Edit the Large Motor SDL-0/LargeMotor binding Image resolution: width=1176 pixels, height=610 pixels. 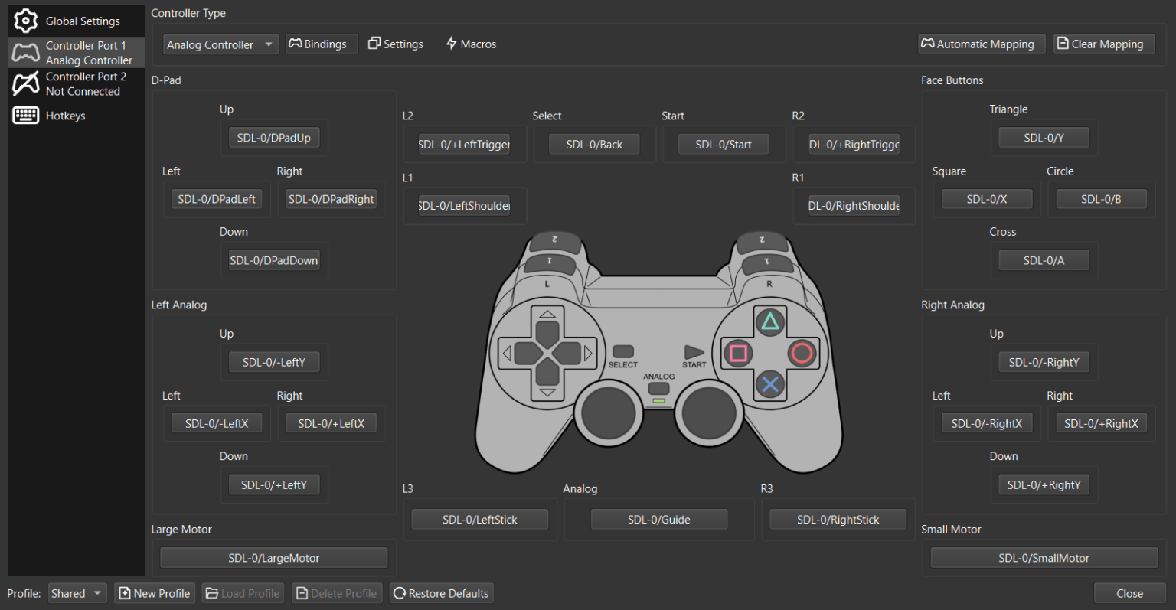[273, 558]
